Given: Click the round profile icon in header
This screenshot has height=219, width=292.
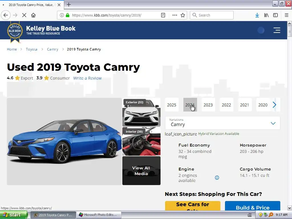Looking at the screenshot, I should coord(261,30).
